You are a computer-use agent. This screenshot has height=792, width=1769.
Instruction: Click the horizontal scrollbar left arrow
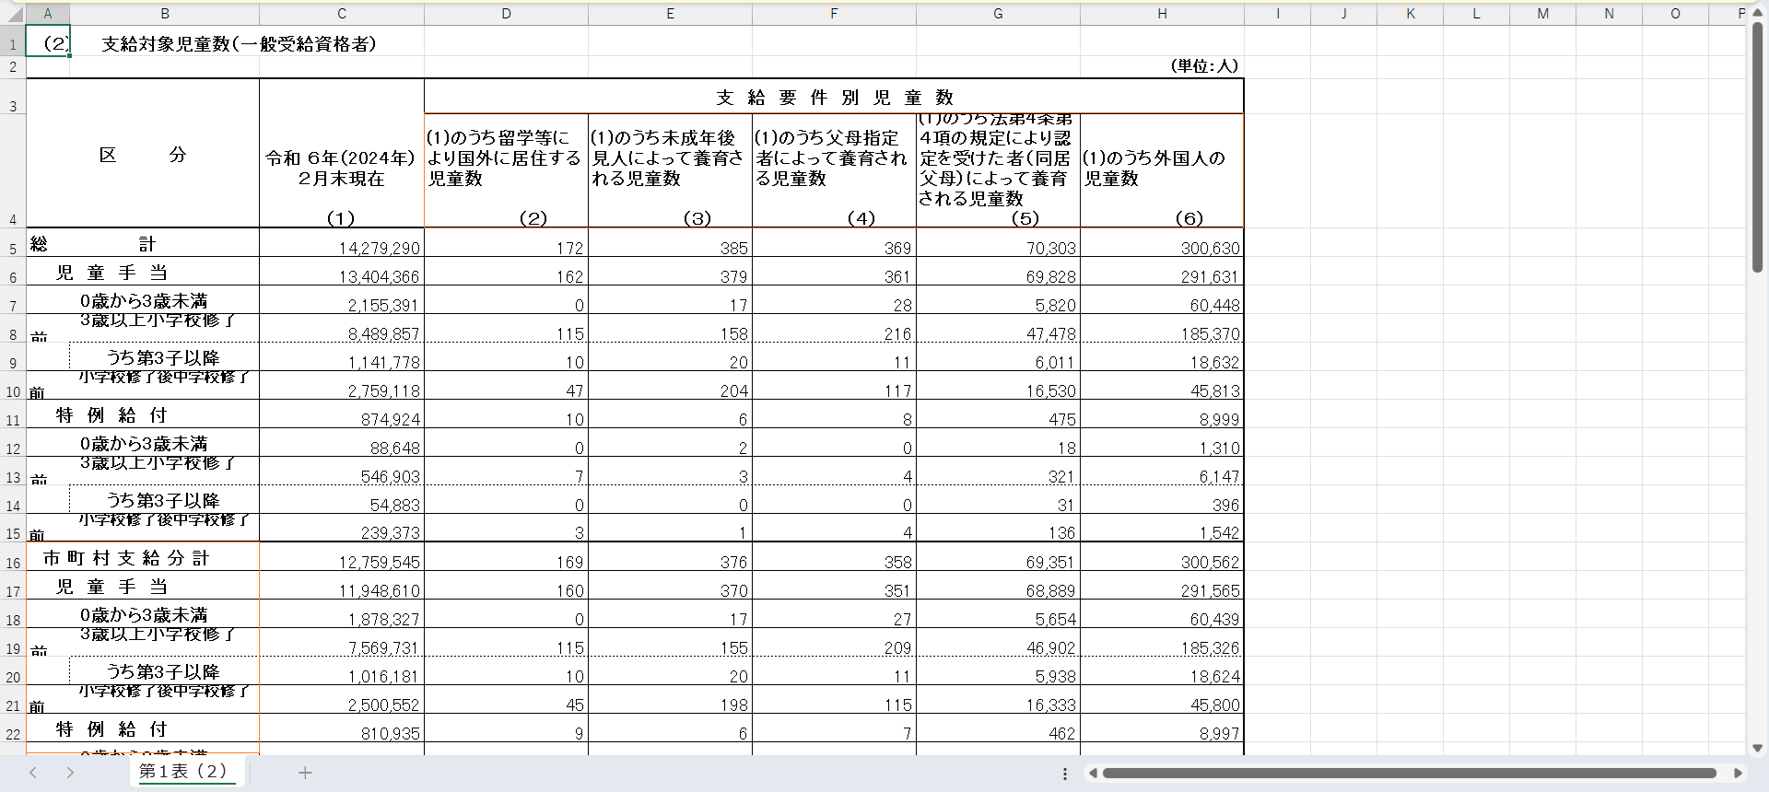click(x=1093, y=774)
